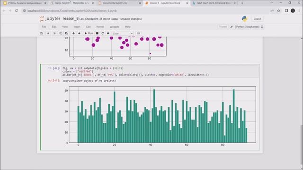Click the site info icon in address bar
303x170 pixels.
(24, 11)
